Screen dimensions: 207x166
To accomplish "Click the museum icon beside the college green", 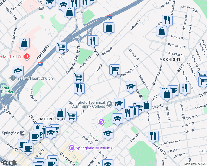I will click(x=101, y=122).
